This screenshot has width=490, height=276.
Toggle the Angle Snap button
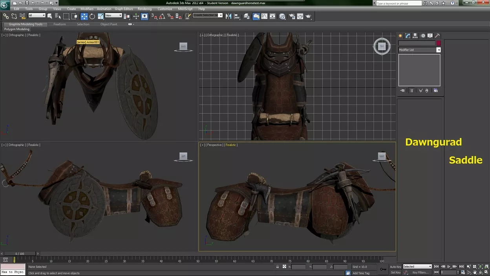(x=163, y=16)
